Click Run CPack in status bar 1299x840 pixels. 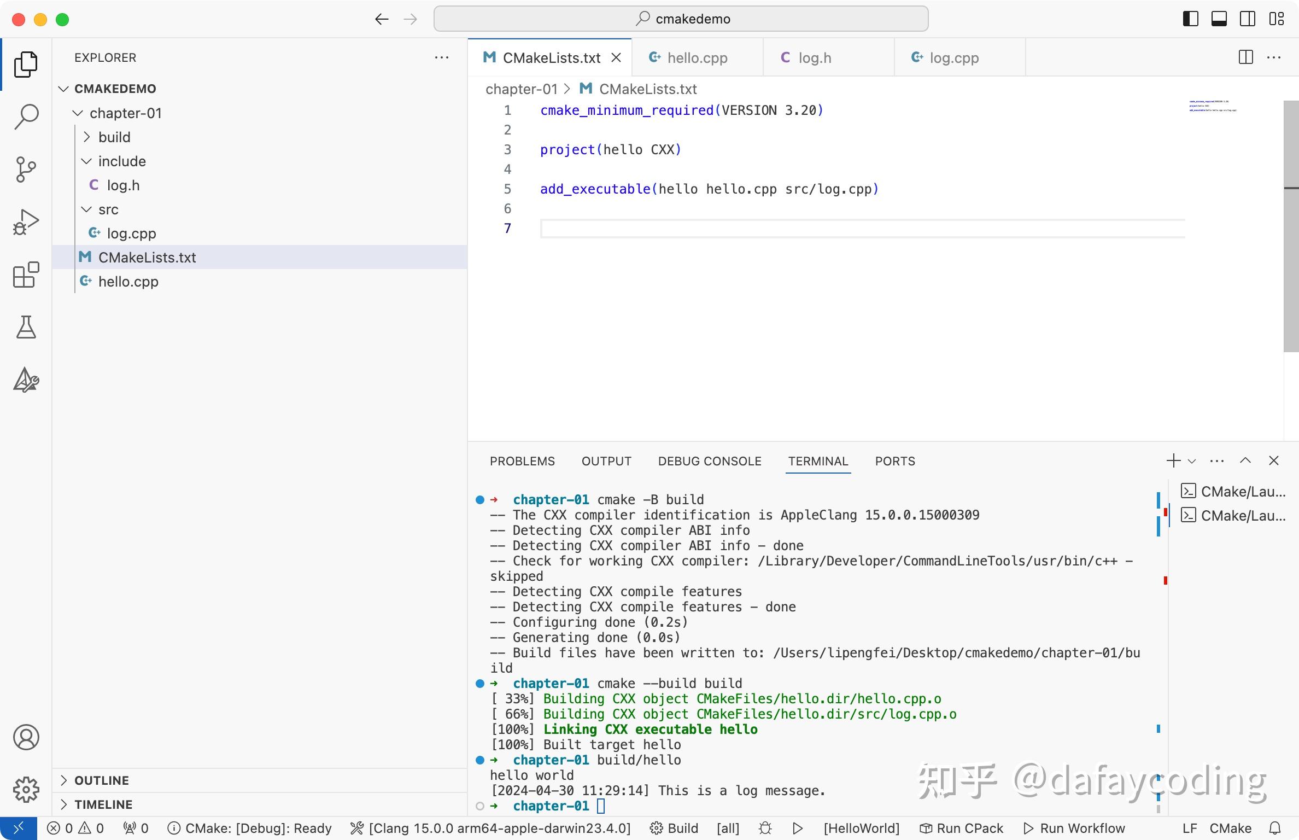coord(962,829)
